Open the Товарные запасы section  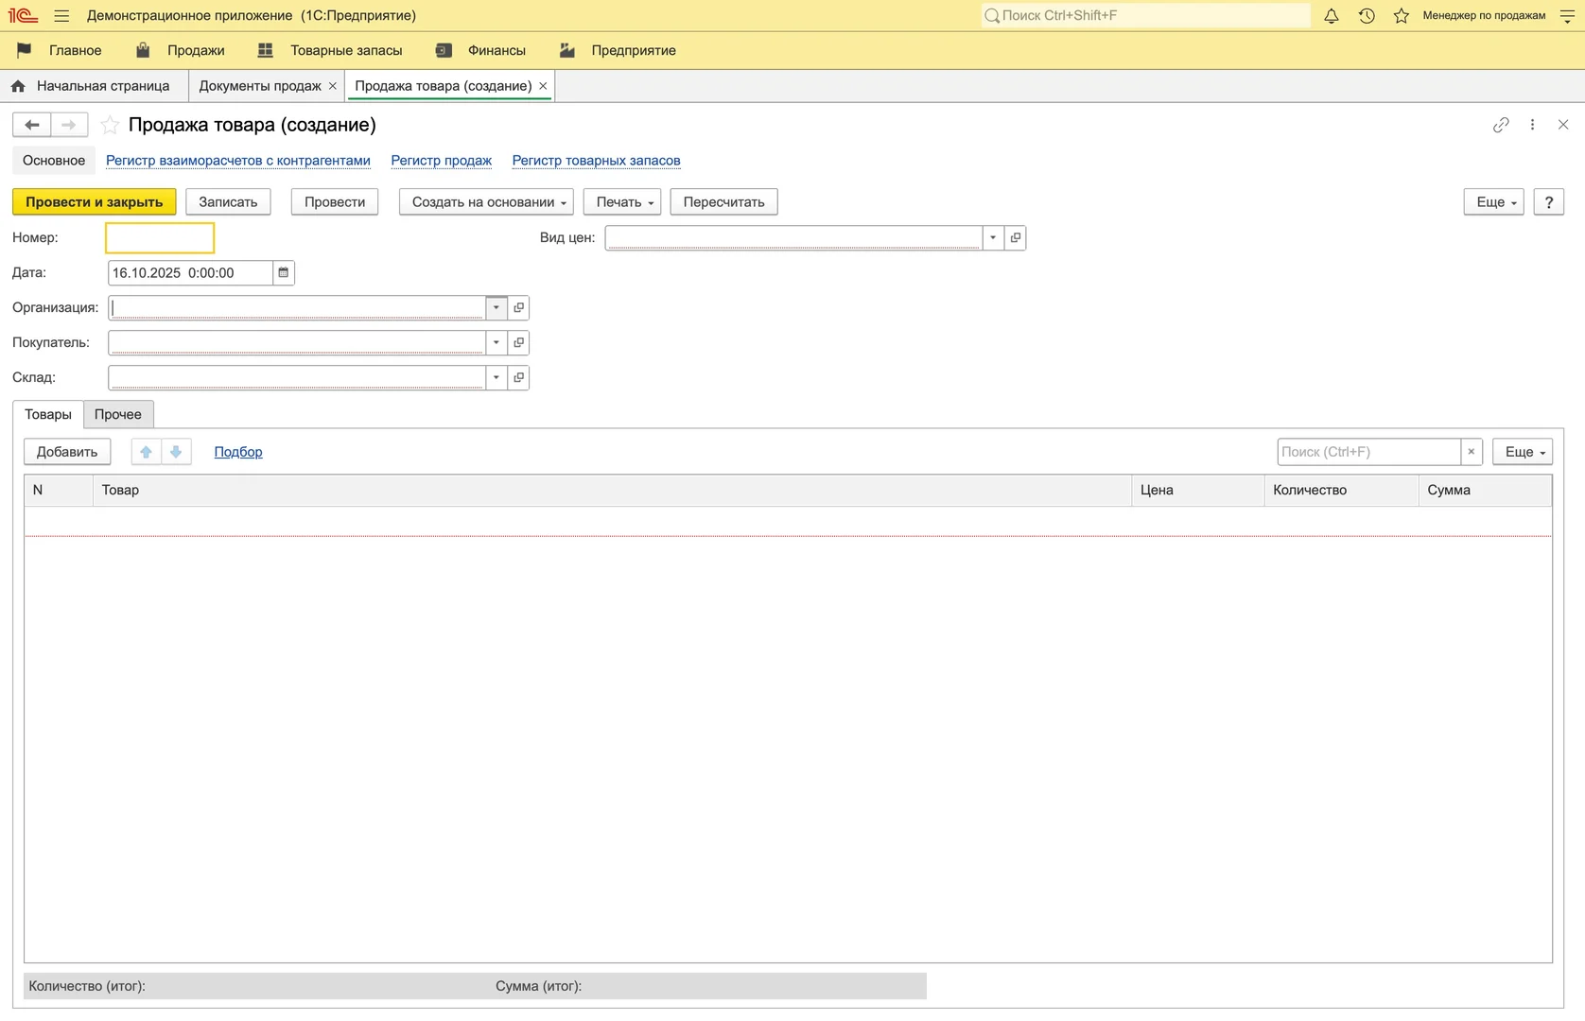[x=345, y=51]
